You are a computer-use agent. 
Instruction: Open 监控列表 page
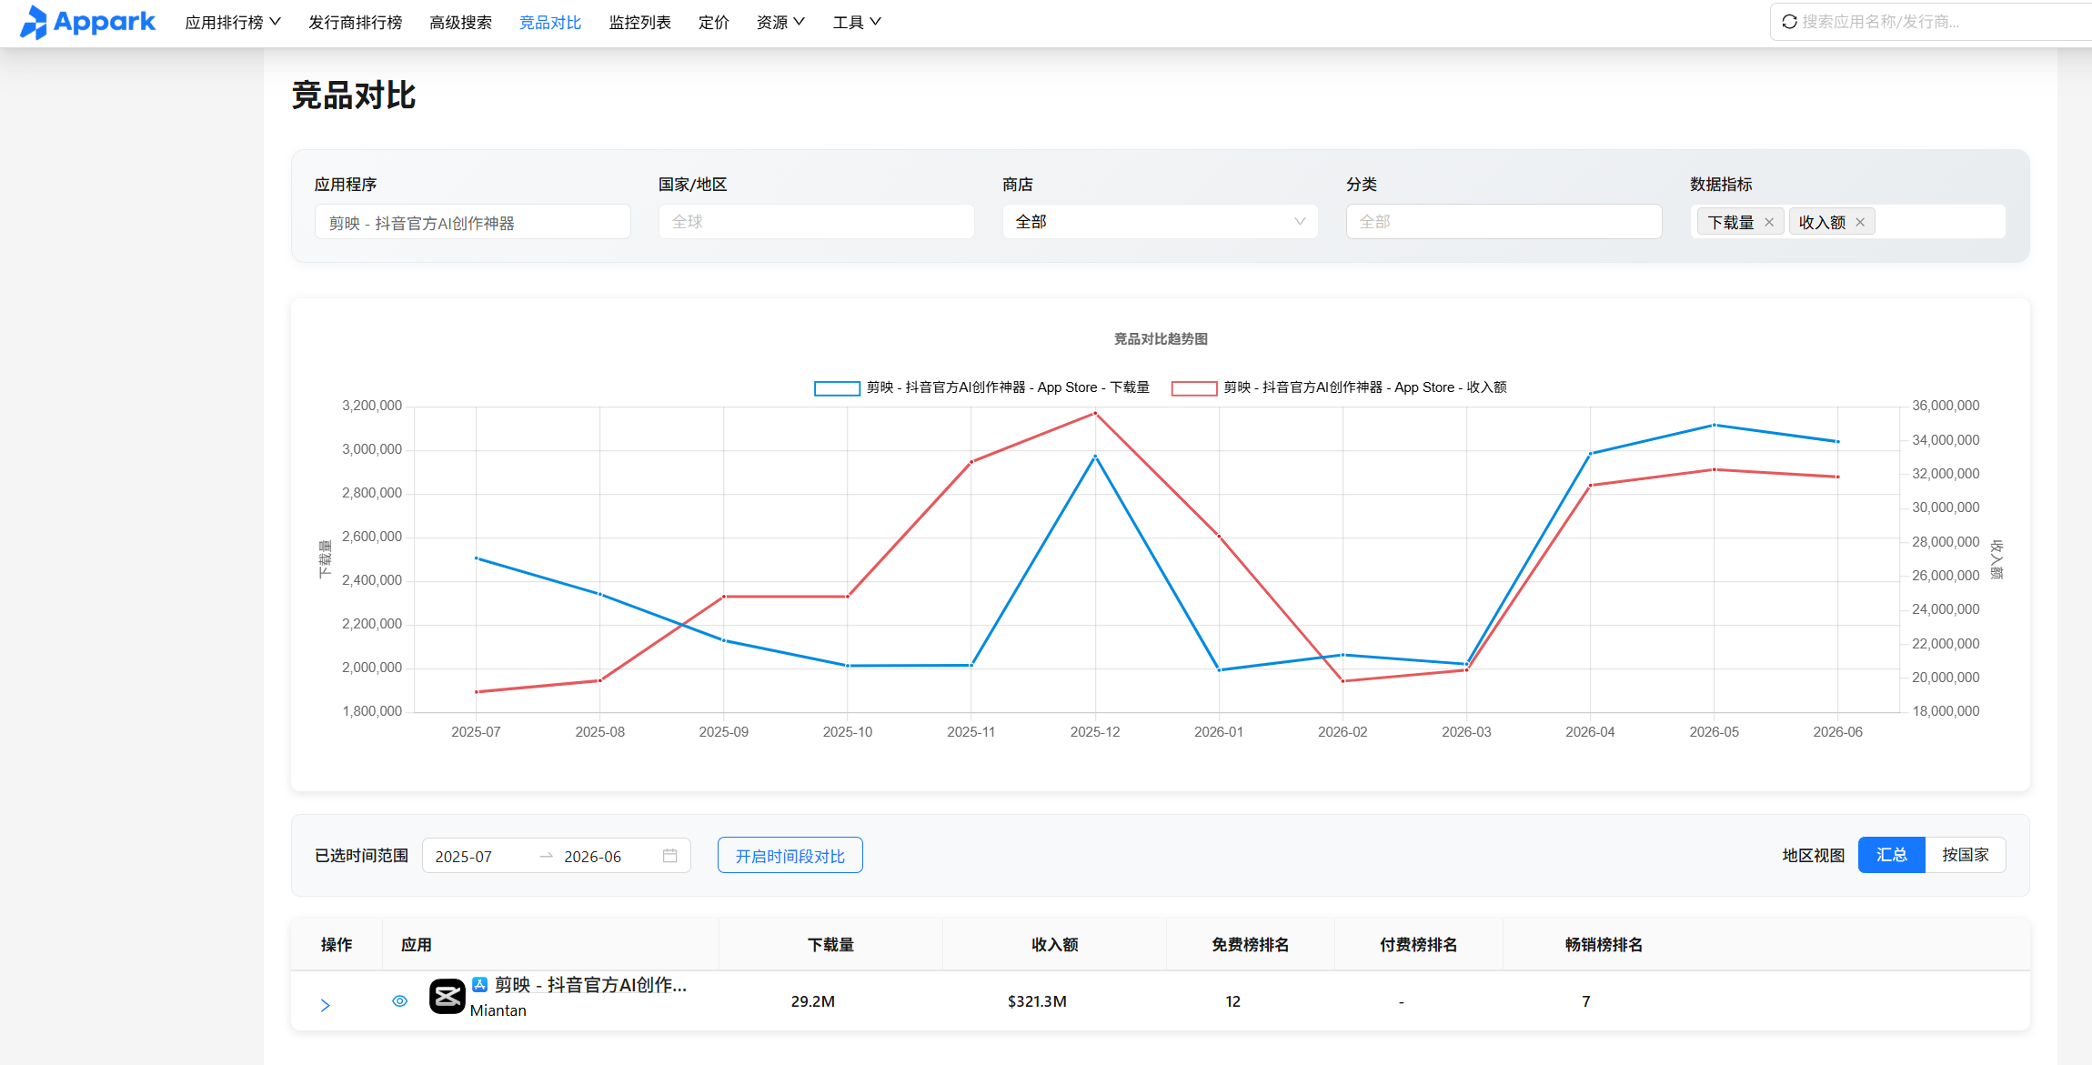point(639,22)
